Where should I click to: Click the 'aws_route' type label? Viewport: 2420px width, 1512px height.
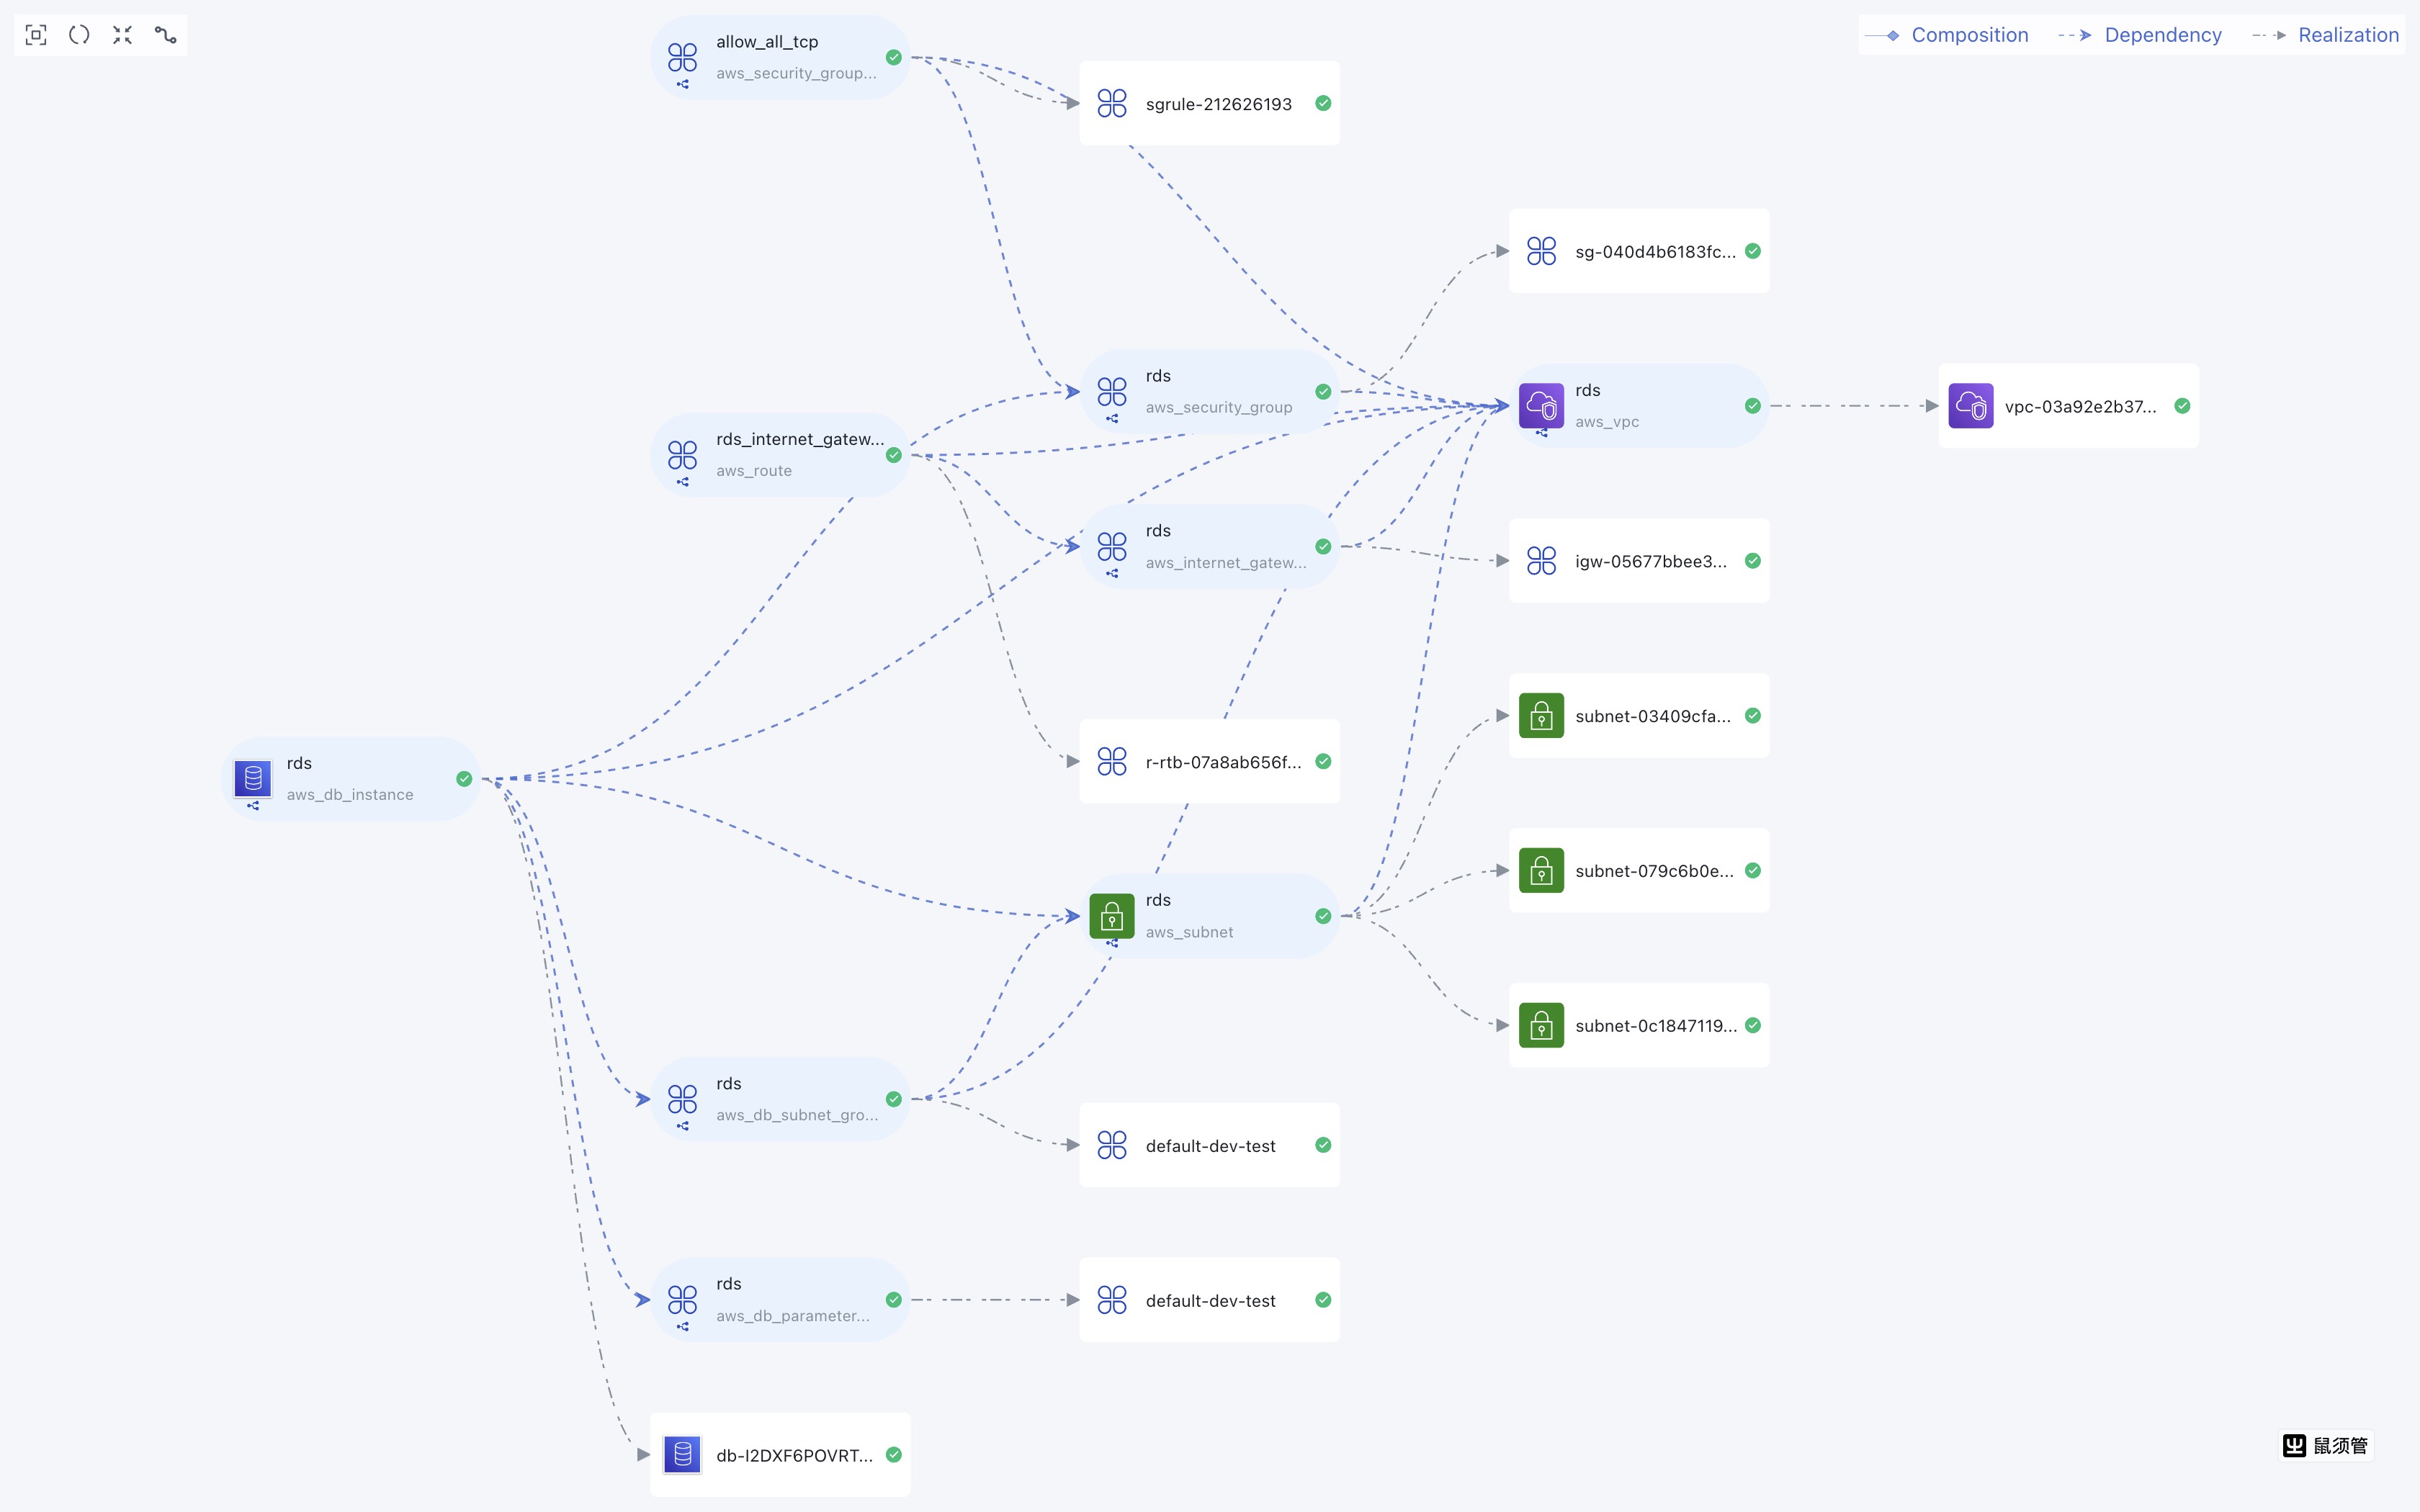(x=754, y=471)
